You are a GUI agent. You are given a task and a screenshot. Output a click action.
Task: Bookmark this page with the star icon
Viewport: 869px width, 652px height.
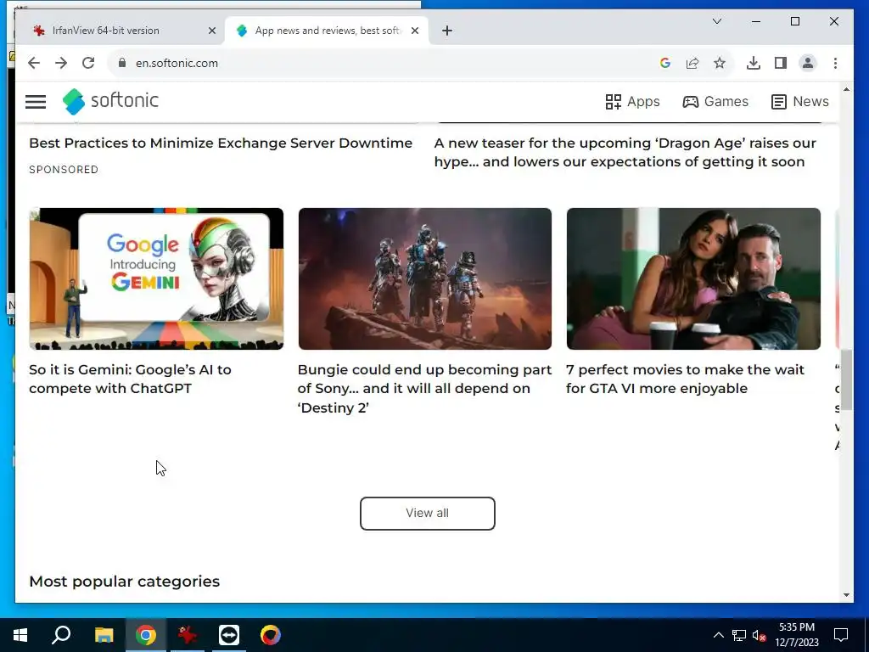(x=720, y=63)
